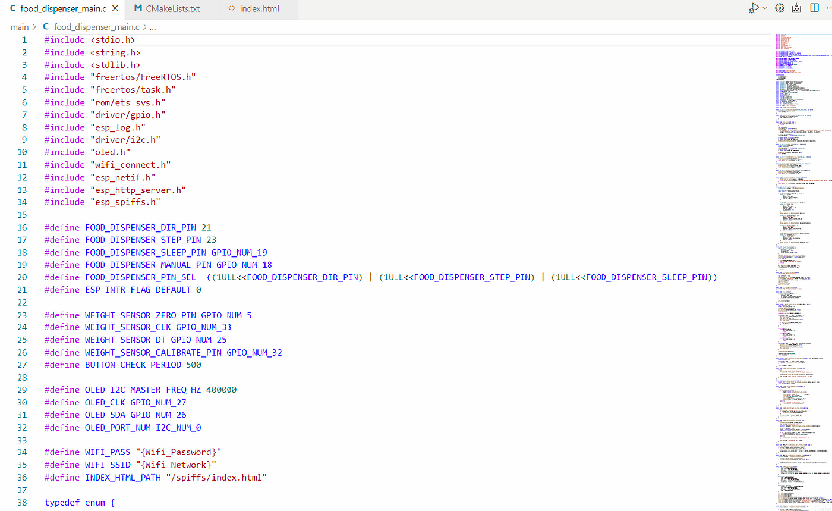Click WEIGHT_SENSOR_CLK macro name

(128, 327)
